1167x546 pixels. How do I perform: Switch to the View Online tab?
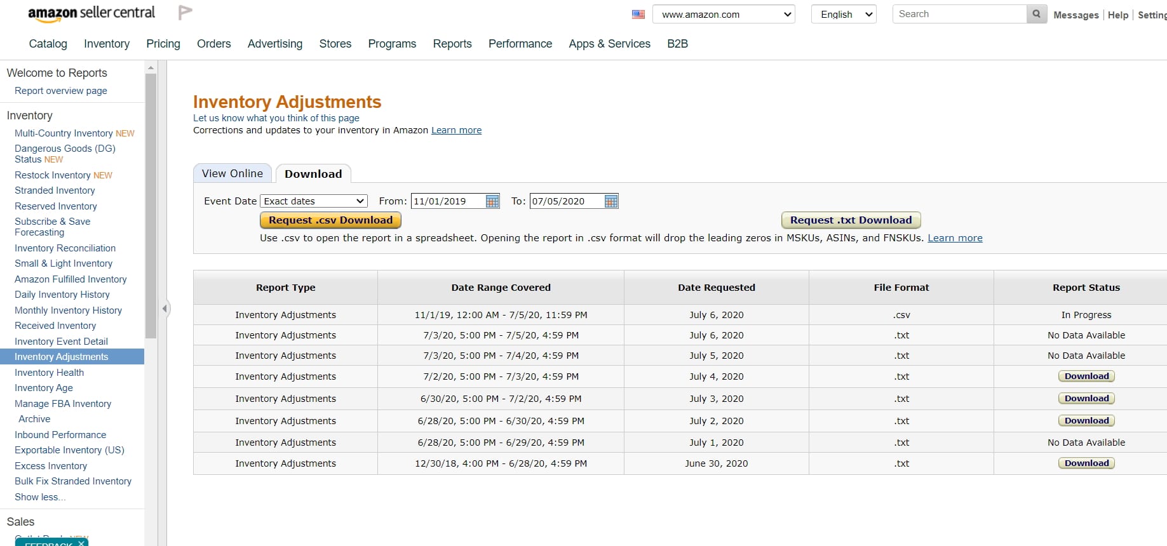pos(232,173)
